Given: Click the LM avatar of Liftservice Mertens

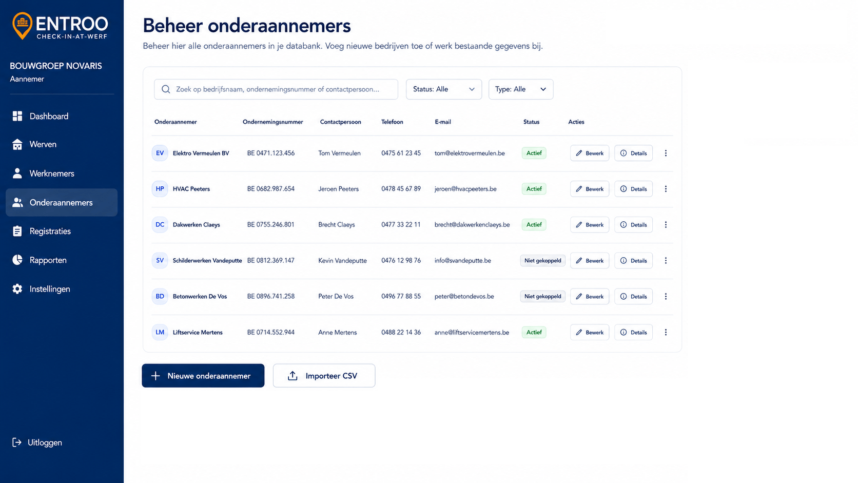Looking at the screenshot, I should 160,333.
